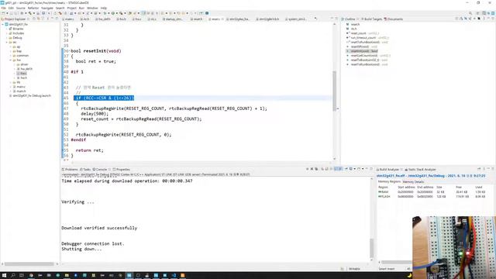The image size is (496, 279).
Task: Open the Project menu
Action: pyautogui.click(x=71, y=8)
